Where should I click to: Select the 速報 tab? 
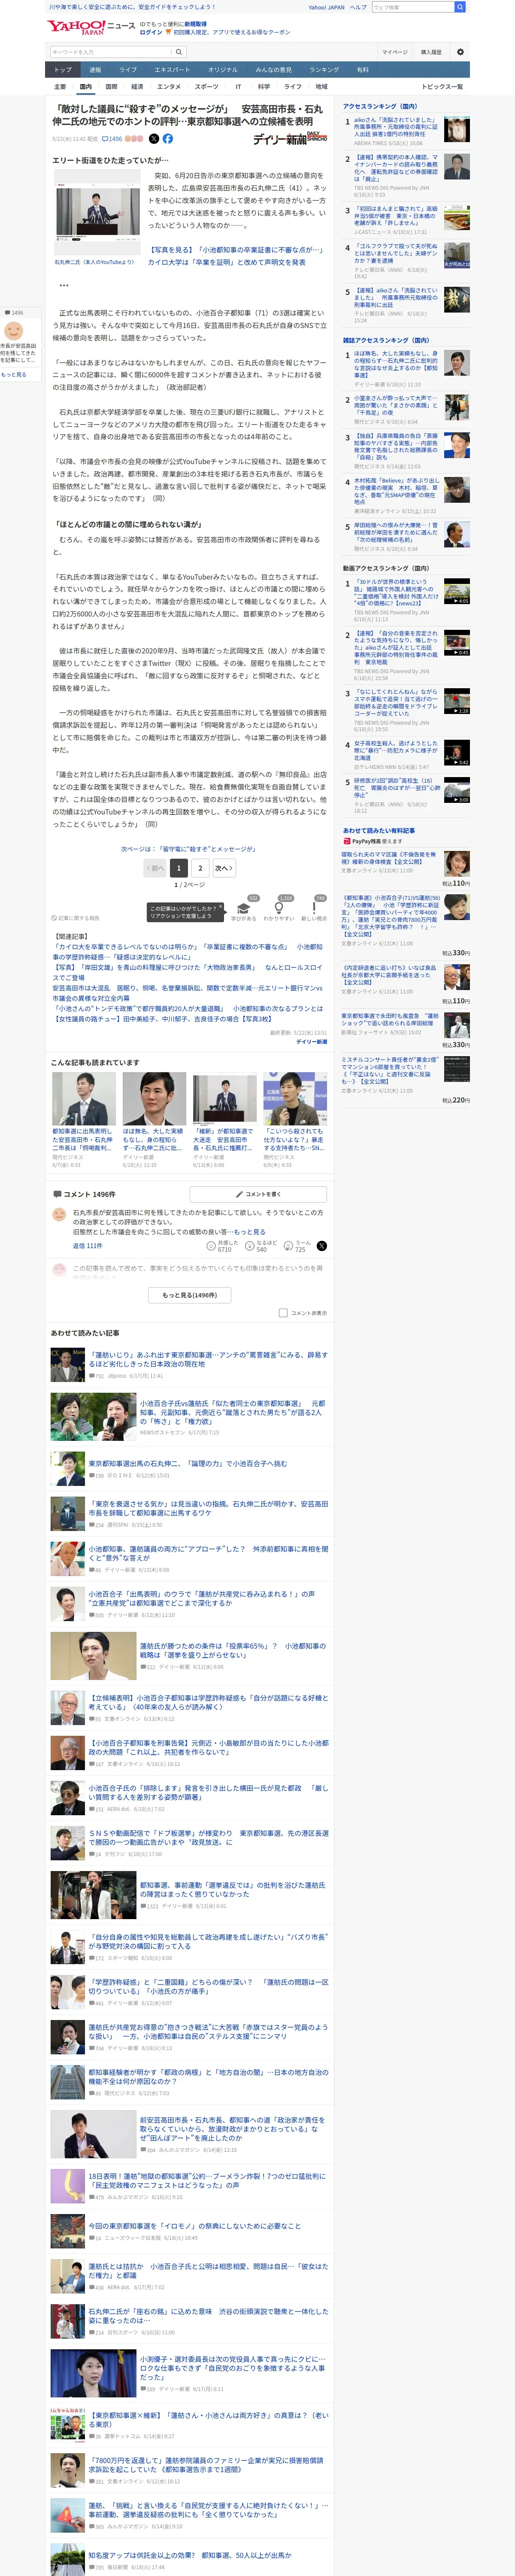pos(95,70)
